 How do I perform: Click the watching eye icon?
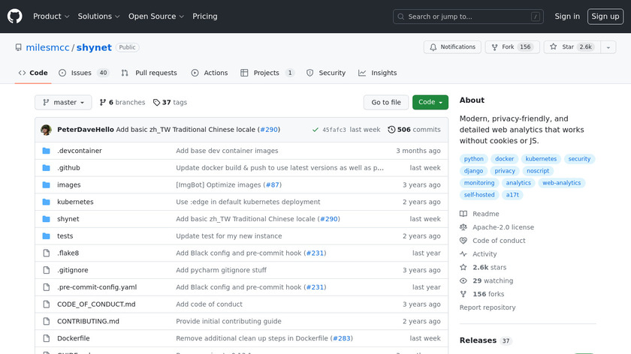[x=463, y=280]
